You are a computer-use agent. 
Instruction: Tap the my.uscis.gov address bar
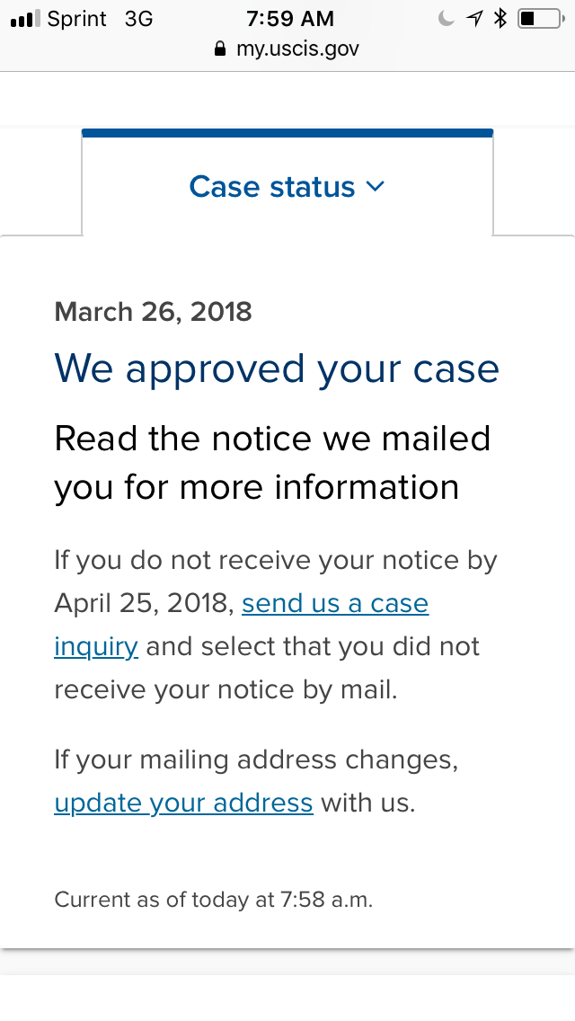287,49
